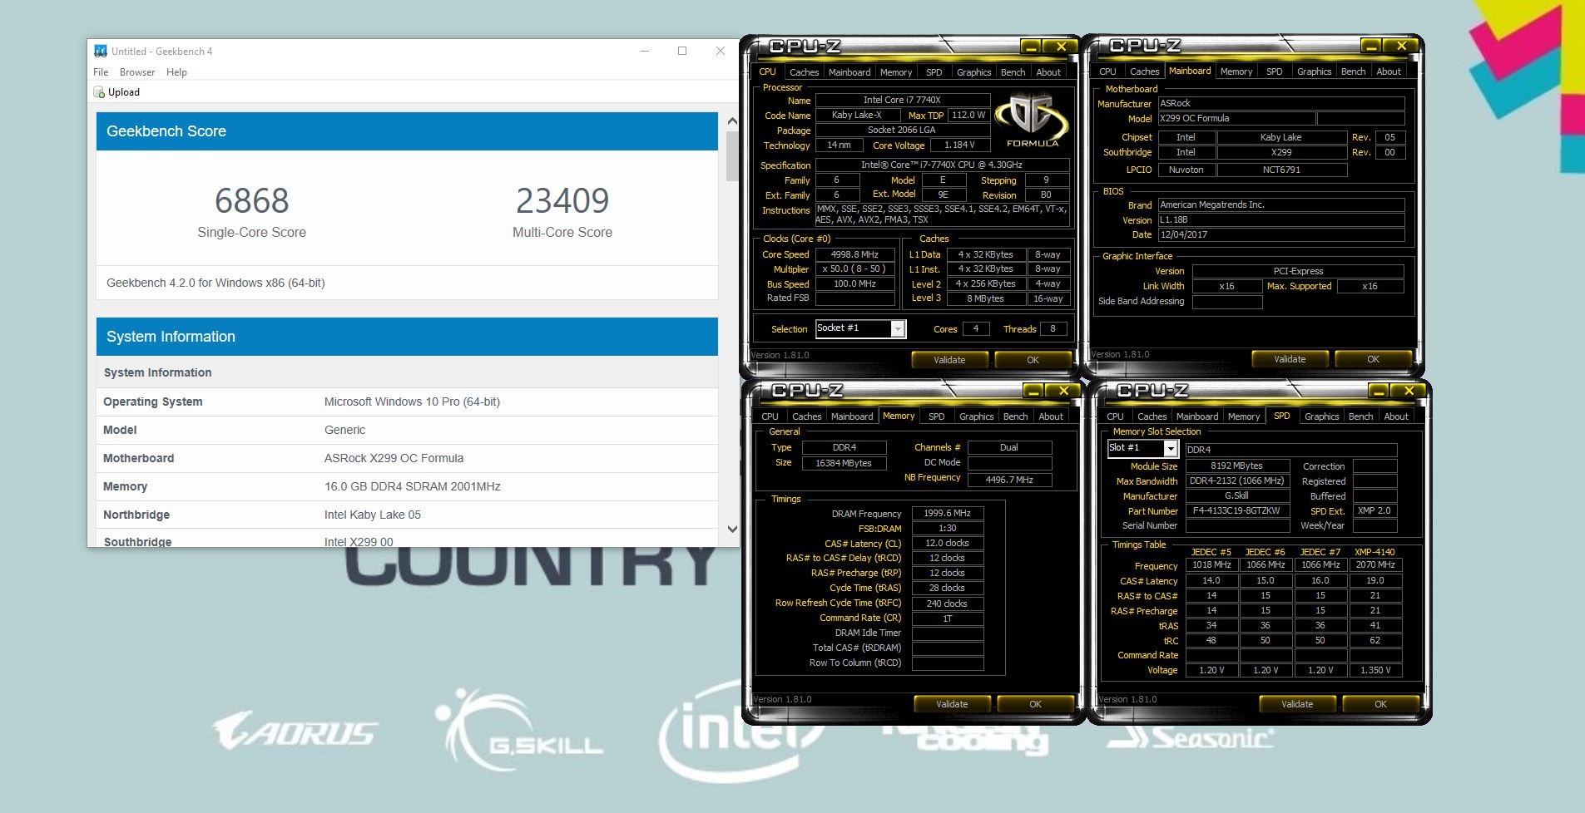1585x813 pixels.
Task: Click the System Information blue header
Action: click(407, 337)
